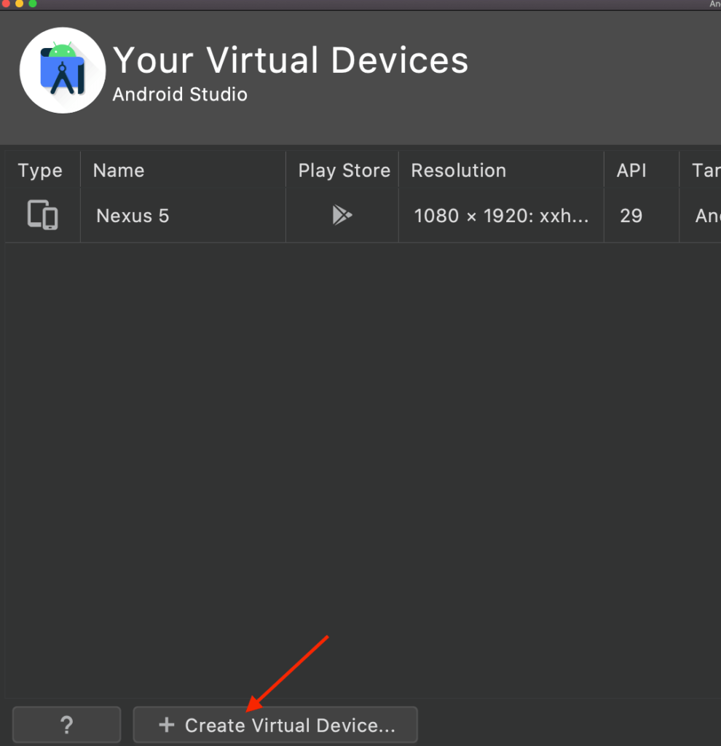
Task: Click the Android Studio logo icon
Action: point(63,71)
